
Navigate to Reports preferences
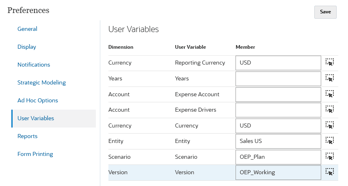(27, 136)
